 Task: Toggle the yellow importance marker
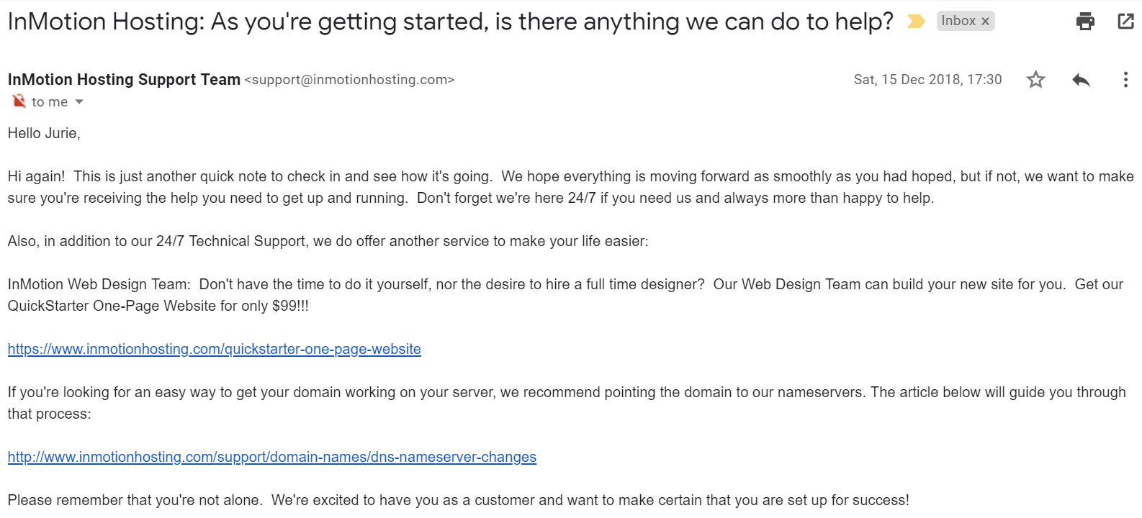pyautogui.click(x=916, y=22)
